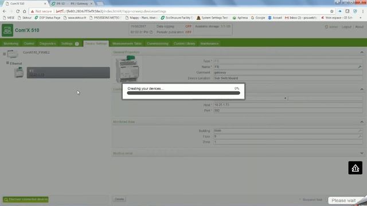Click the Com'X 510 green logo icon
The image size is (367, 206).
7,30
